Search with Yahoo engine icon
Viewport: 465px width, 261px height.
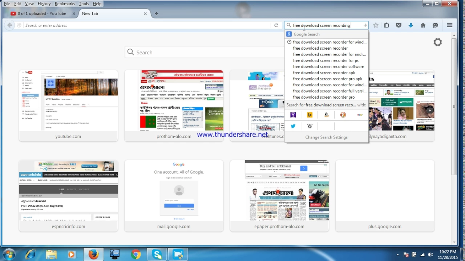293,115
